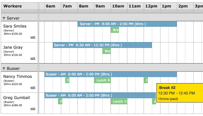The width and height of the screenshot is (203, 116).
Task: Click Jane Gray's green break block
Action: (107, 51)
